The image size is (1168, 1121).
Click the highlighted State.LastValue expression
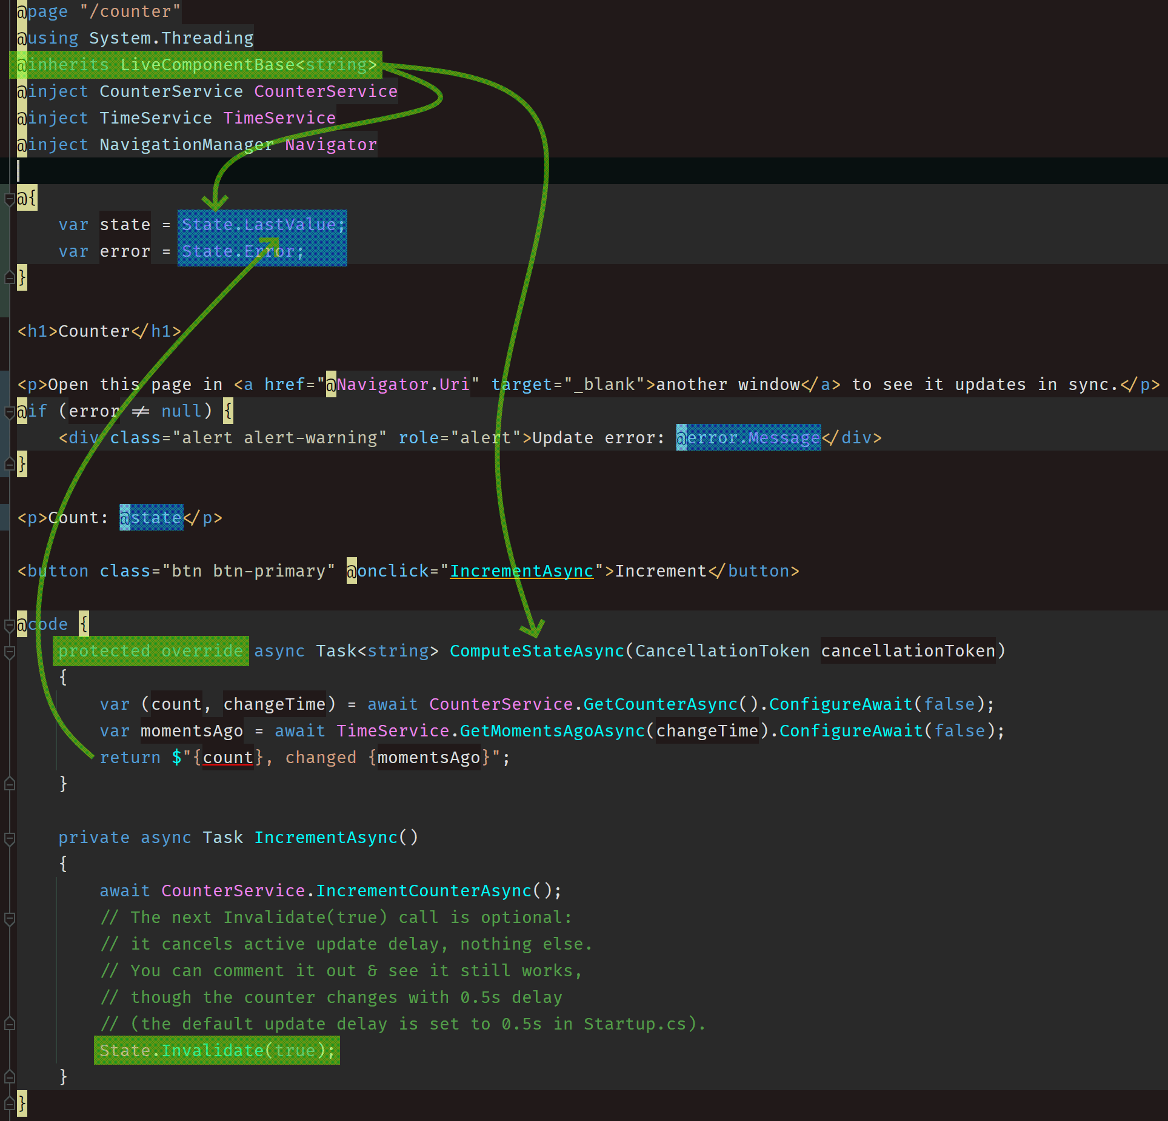[263, 225]
